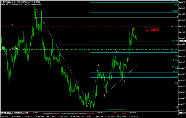This screenshot has height=118, width=186.
Task: Click the 23.6 retracement level label
Action: coord(176,83)
